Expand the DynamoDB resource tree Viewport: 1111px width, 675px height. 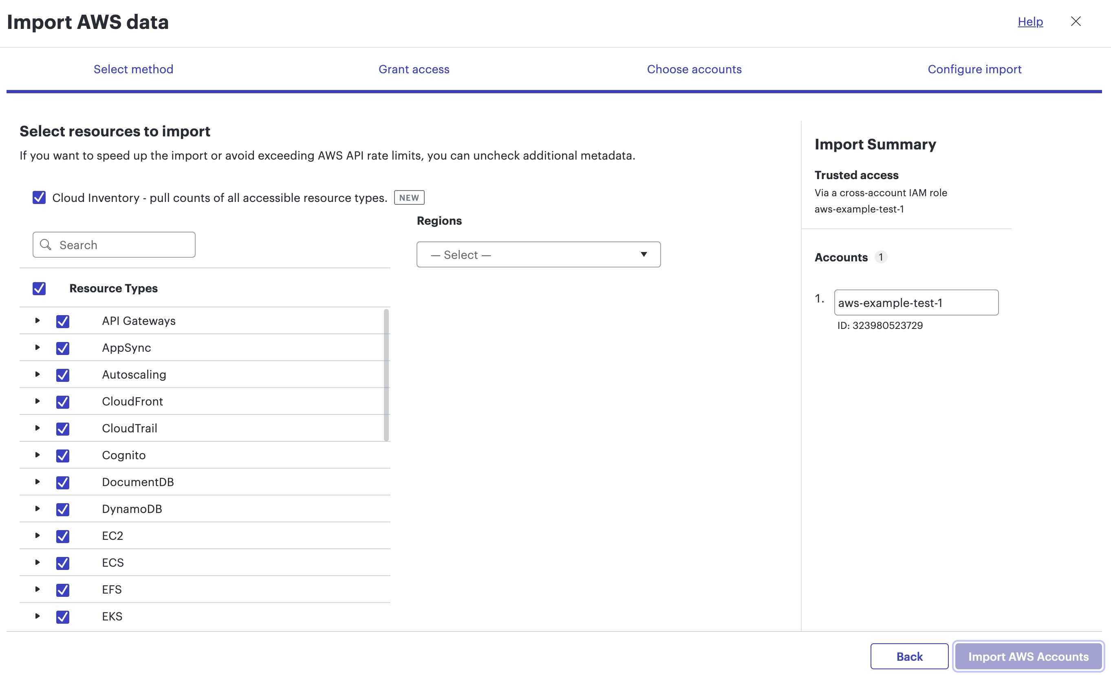coord(37,509)
